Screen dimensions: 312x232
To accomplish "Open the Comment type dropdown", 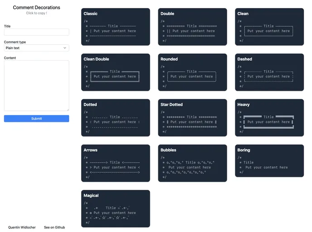I will pos(36,48).
